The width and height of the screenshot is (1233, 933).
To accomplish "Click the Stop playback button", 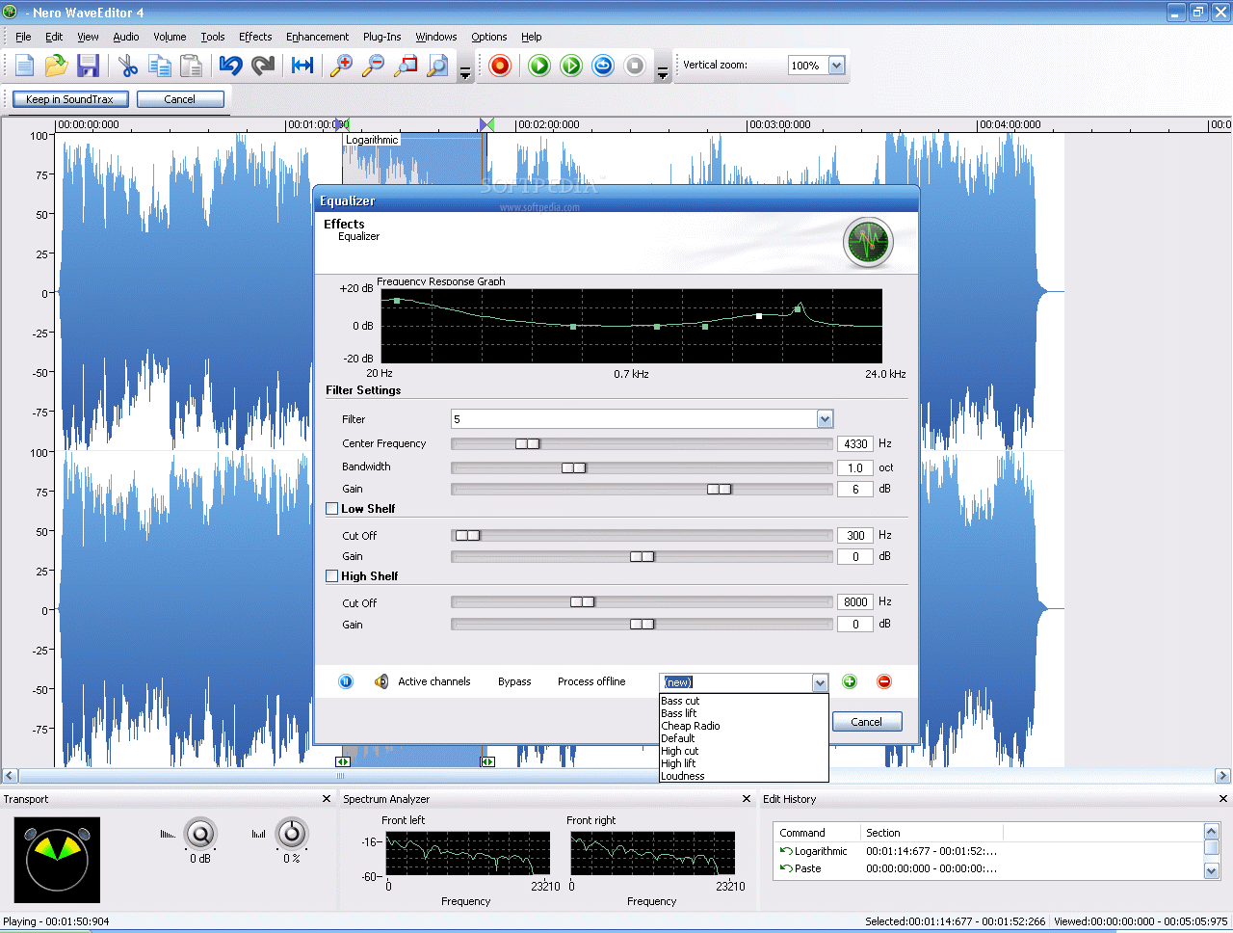I will pos(635,66).
